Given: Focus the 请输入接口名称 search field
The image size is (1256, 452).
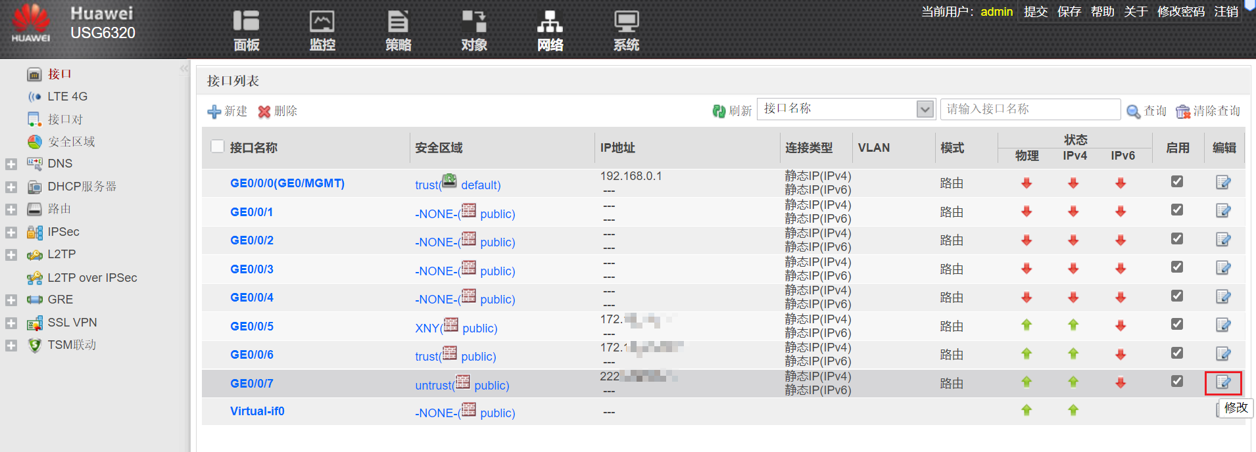Looking at the screenshot, I should pos(1030,109).
